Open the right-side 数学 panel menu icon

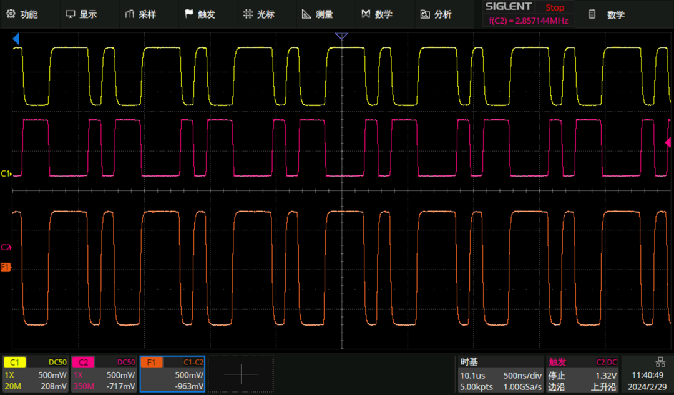[592, 14]
